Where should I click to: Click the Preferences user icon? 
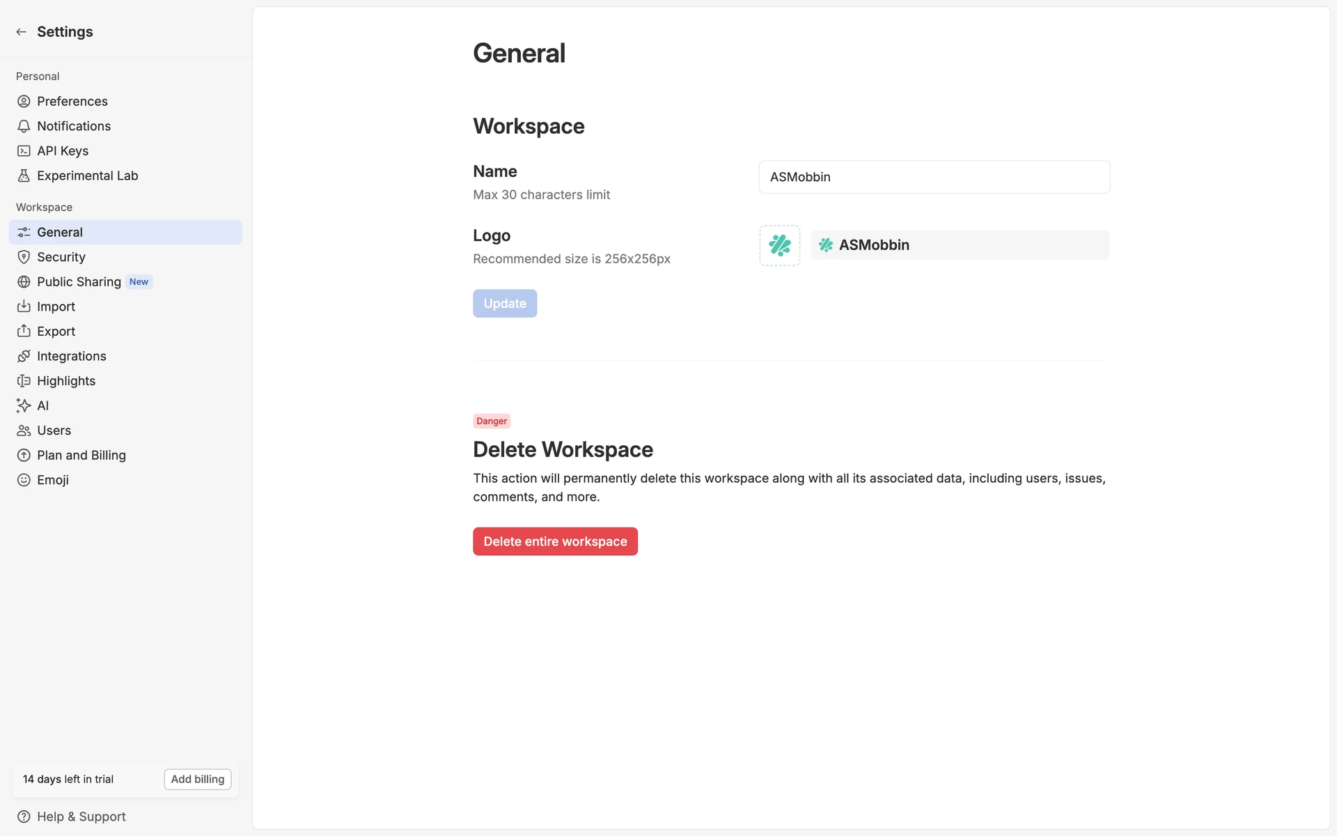[x=24, y=102]
